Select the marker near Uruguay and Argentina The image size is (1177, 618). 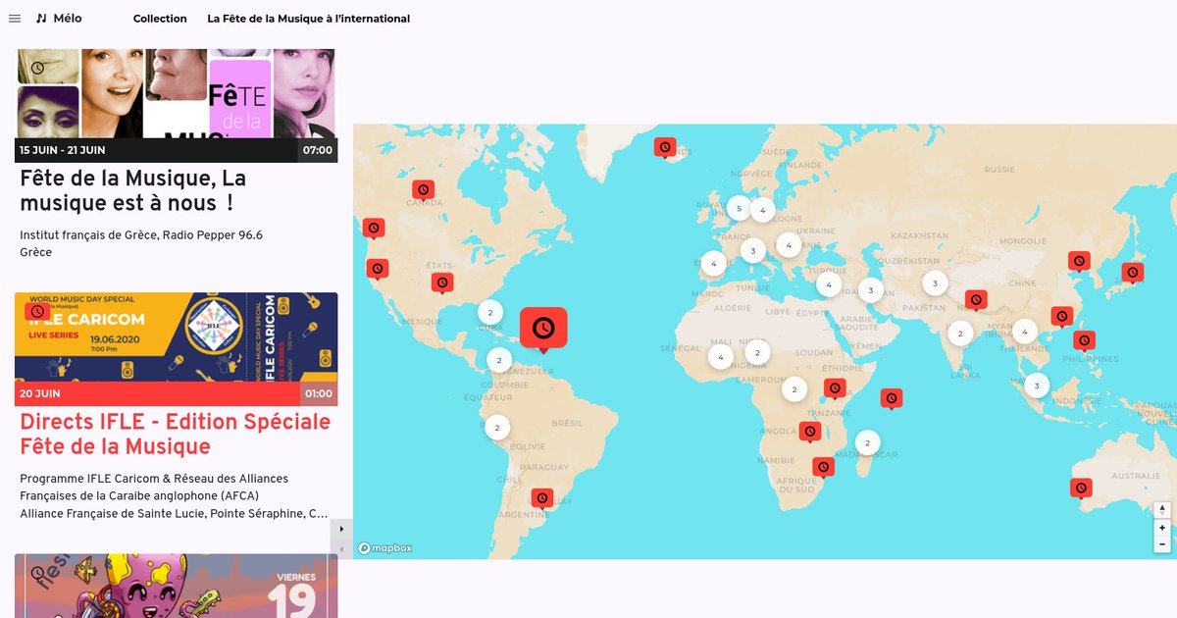(x=542, y=498)
